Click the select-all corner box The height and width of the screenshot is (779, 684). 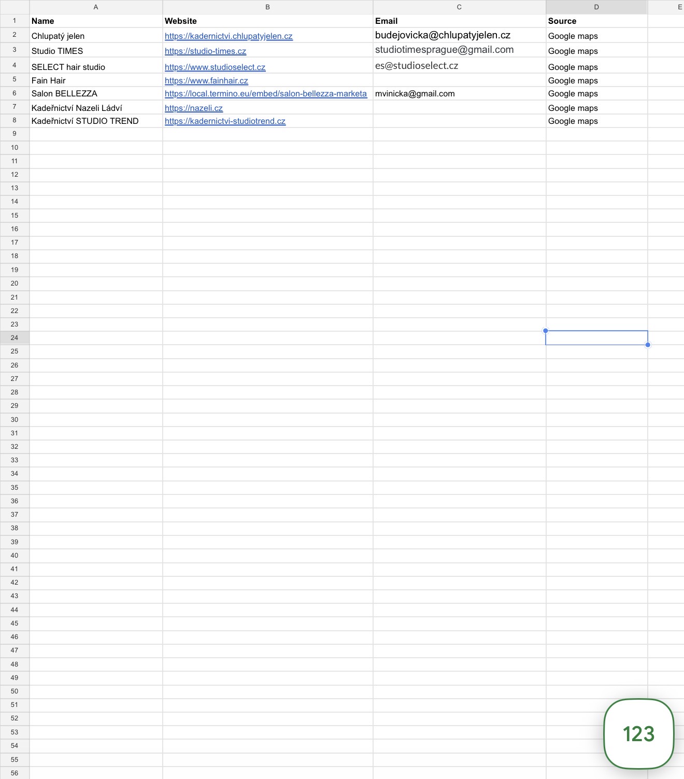click(15, 7)
